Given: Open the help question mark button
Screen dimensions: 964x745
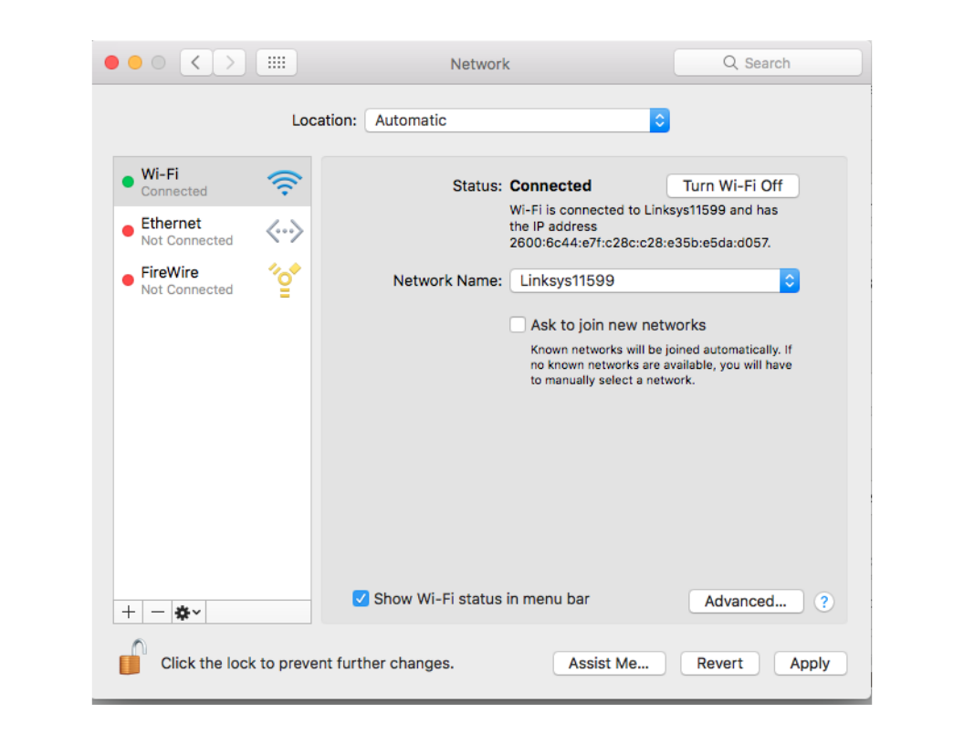Looking at the screenshot, I should coord(823,602).
